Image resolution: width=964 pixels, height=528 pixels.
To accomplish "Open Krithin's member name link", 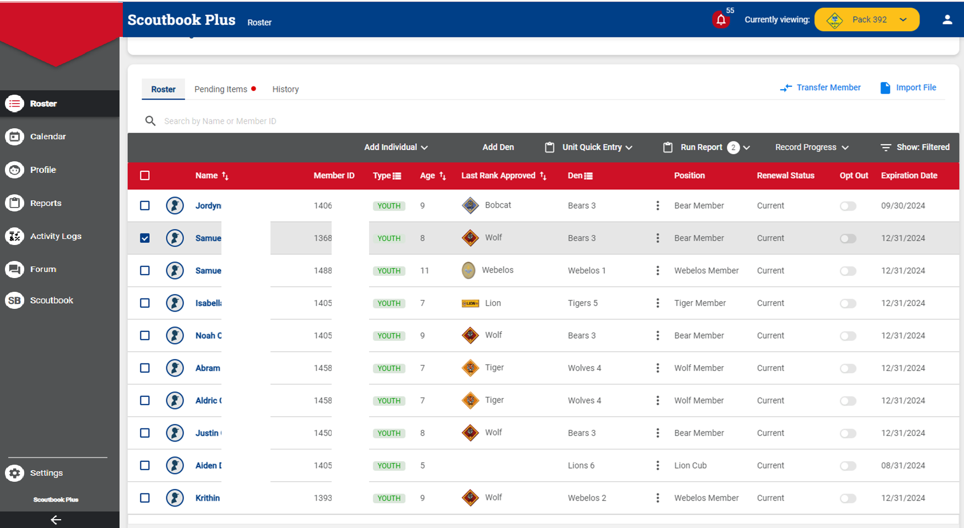I will pyautogui.click(x=208, y=498).
